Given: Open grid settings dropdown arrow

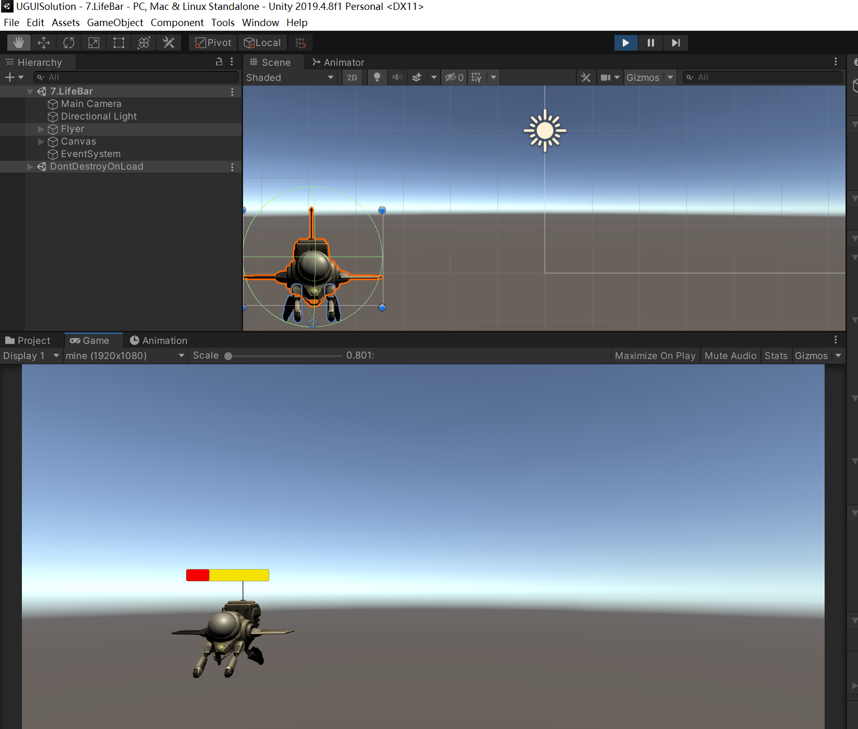Looking at the screenshot, I should coord(493,78).
